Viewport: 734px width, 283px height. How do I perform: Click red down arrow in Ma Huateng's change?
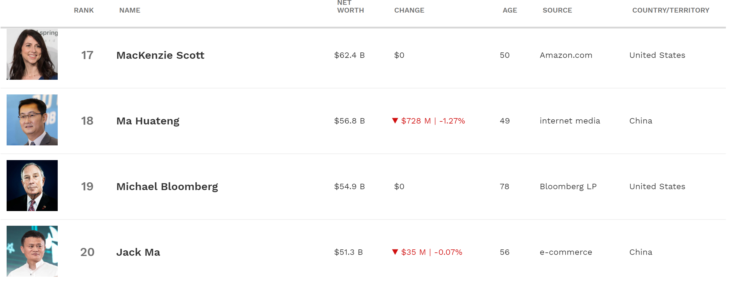click(395, 121)
